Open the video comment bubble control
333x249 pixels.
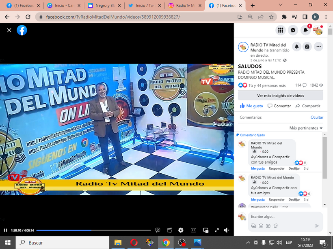click(x=158, y=230)
